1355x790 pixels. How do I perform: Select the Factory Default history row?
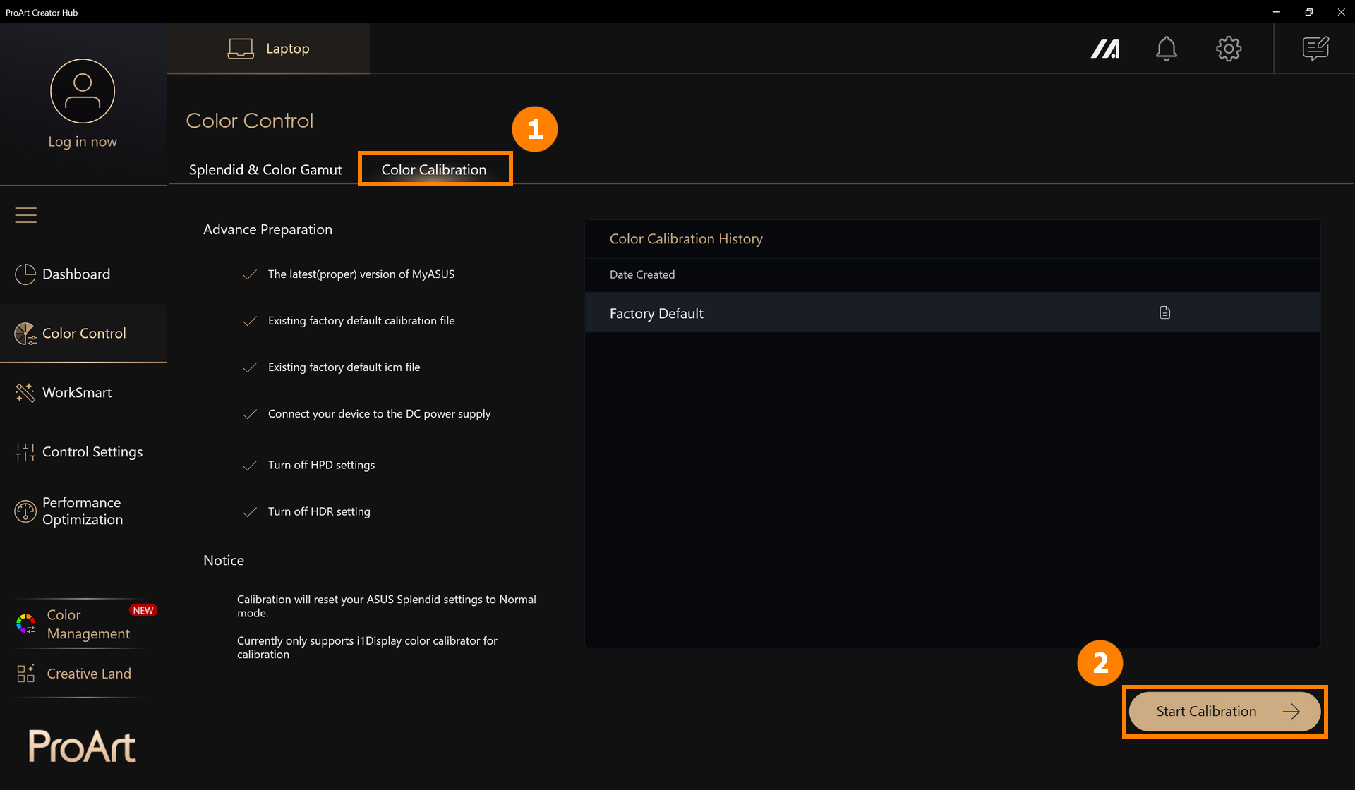pyautogui.click(x=952, y=312)
